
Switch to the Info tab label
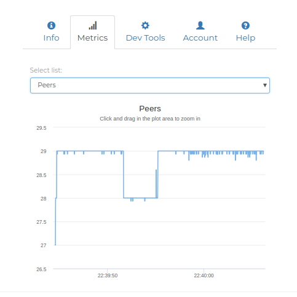point(51,38)
